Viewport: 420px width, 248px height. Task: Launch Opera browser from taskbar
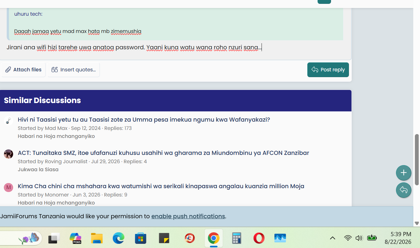(x=259, y=238)
